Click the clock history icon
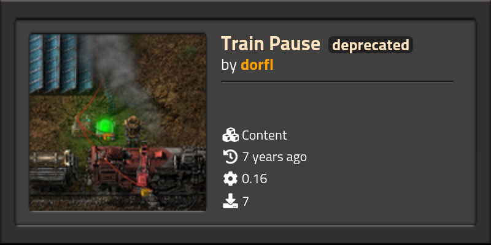This screenshot has width=491, height=245. click(x=231, y=157)
